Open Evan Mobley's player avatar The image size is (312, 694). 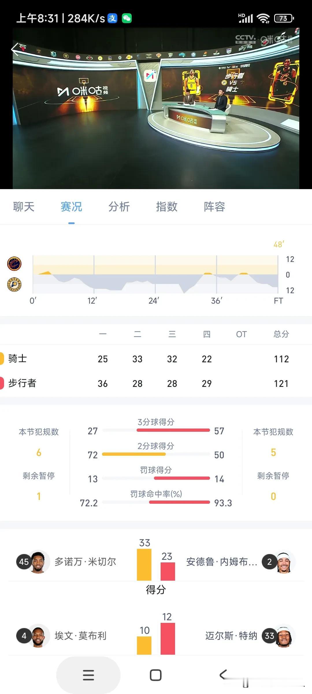[38, 636]
